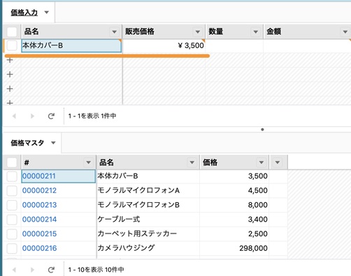Click empty 金額 cell of 本体カバーB row
The height and width of the screenshot is (276, 351).
coord(307,46)
